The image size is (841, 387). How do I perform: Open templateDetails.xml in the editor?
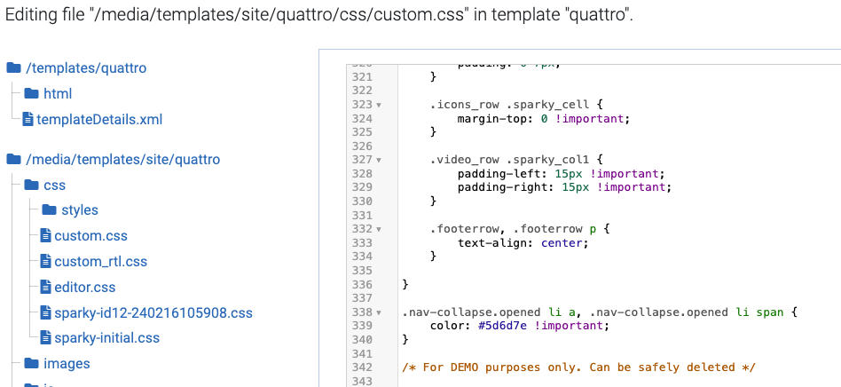pos(98,119)
